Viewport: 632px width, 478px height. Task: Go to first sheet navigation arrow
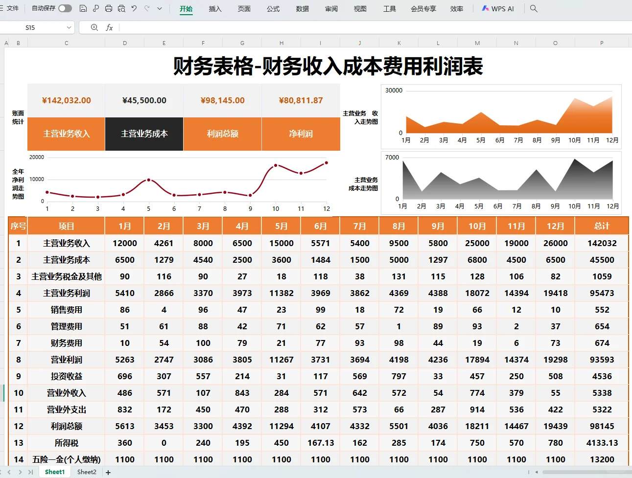[x=1, y=472]
